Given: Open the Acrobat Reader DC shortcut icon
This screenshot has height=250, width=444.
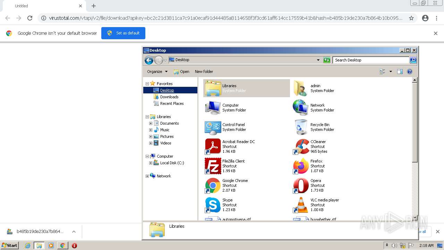Looking at the screenshot, I should tap(213, 147).
